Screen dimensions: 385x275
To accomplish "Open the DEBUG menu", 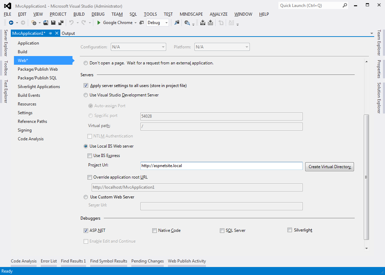I will [98, 14].
